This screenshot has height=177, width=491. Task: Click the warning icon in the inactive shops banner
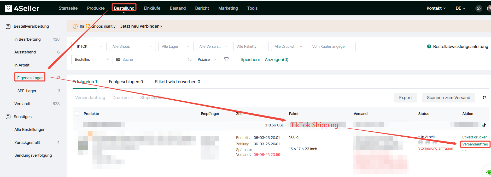[x=75, y=26]
